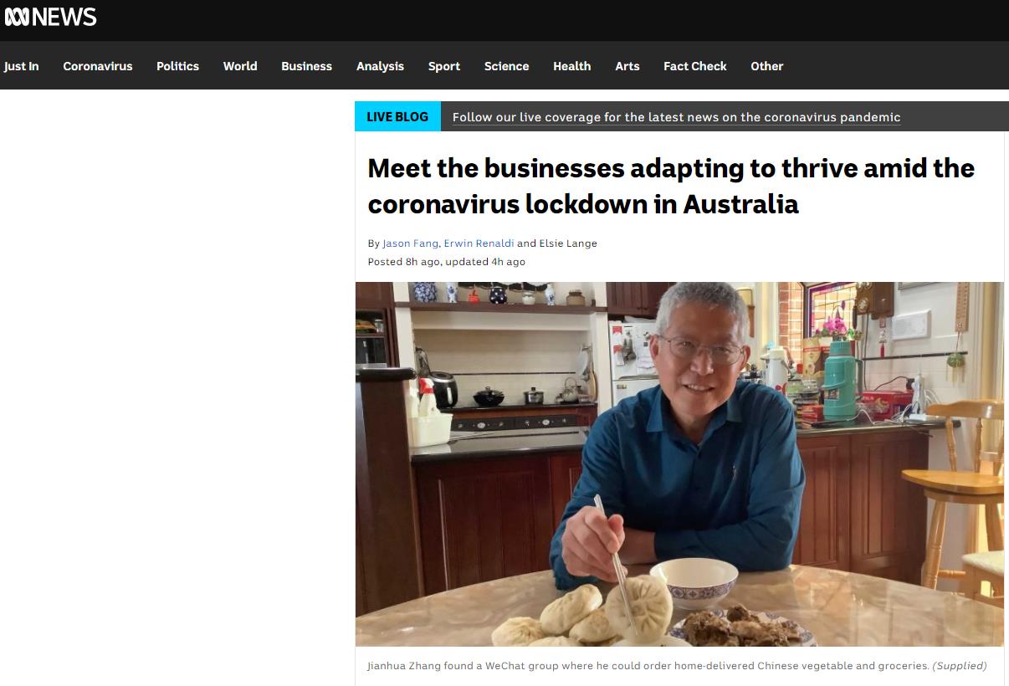
Task: Click the article headline about businesses adapting
Action: (671, 186)
